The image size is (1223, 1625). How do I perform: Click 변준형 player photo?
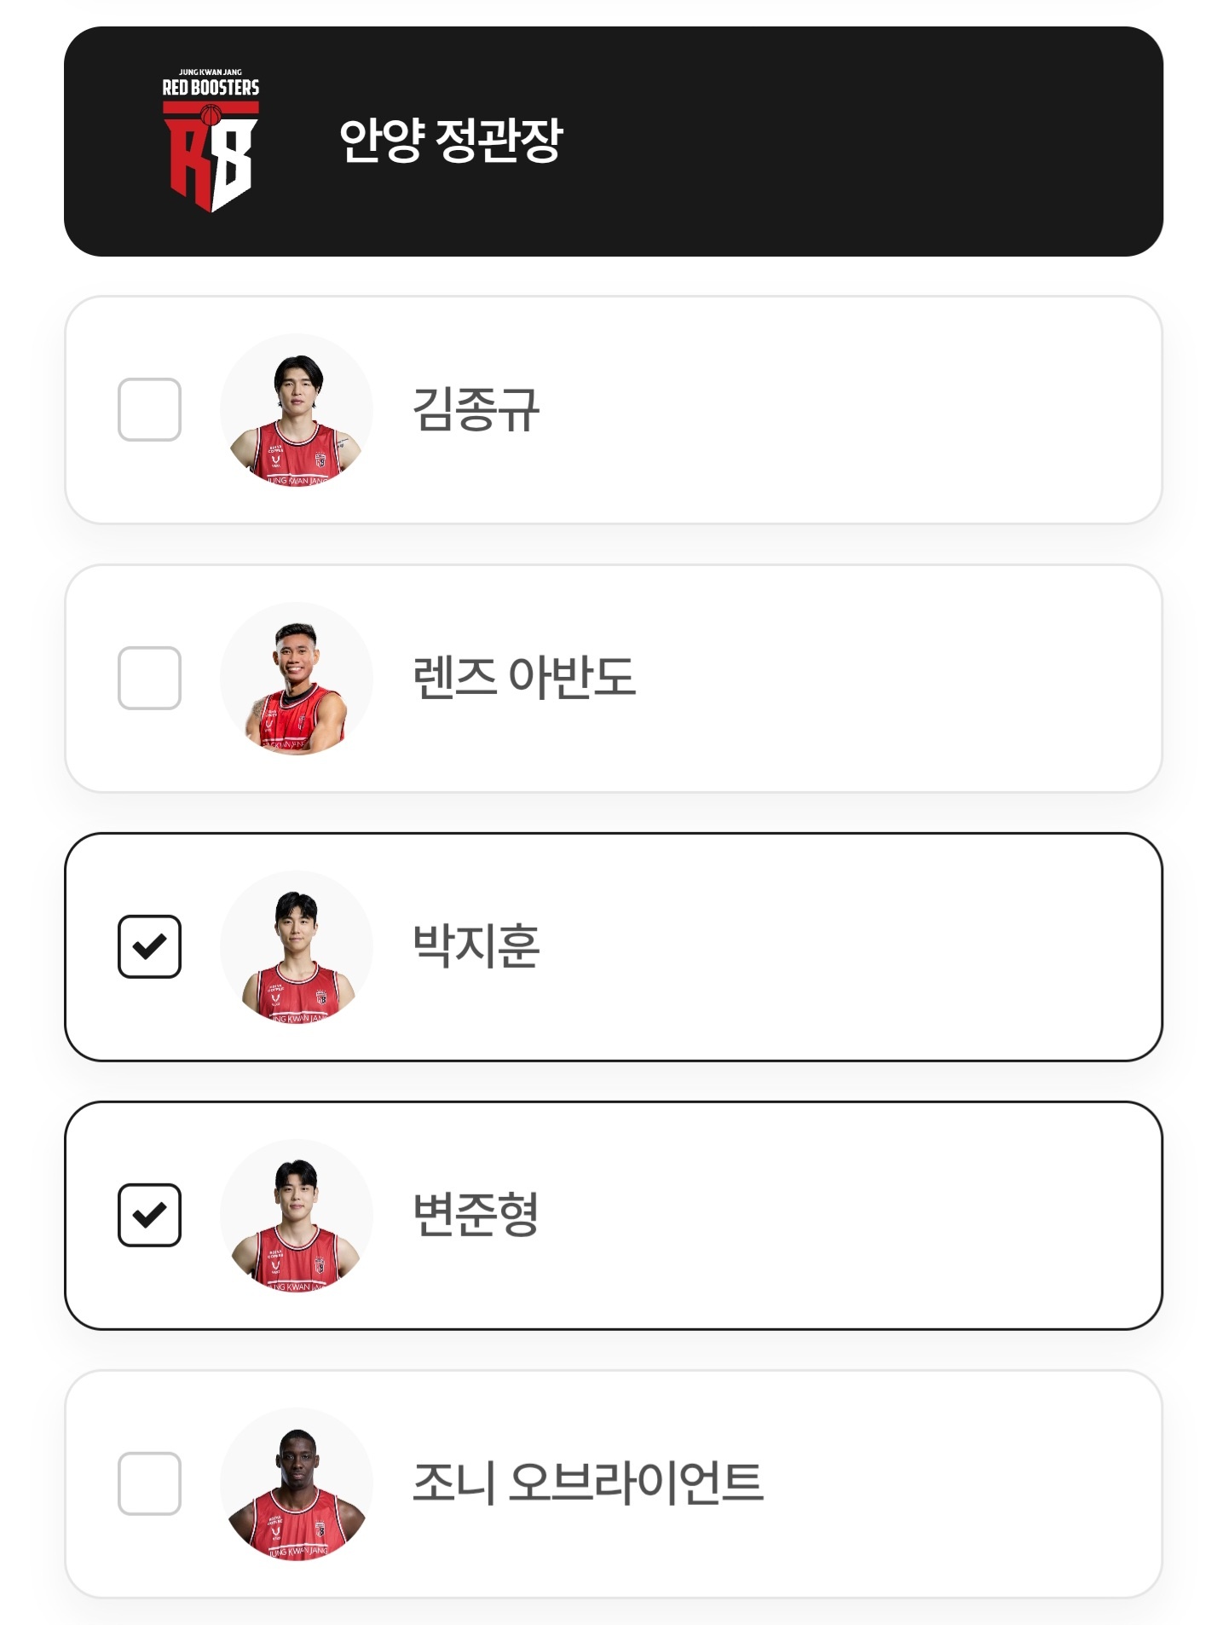pos(296,1216)
